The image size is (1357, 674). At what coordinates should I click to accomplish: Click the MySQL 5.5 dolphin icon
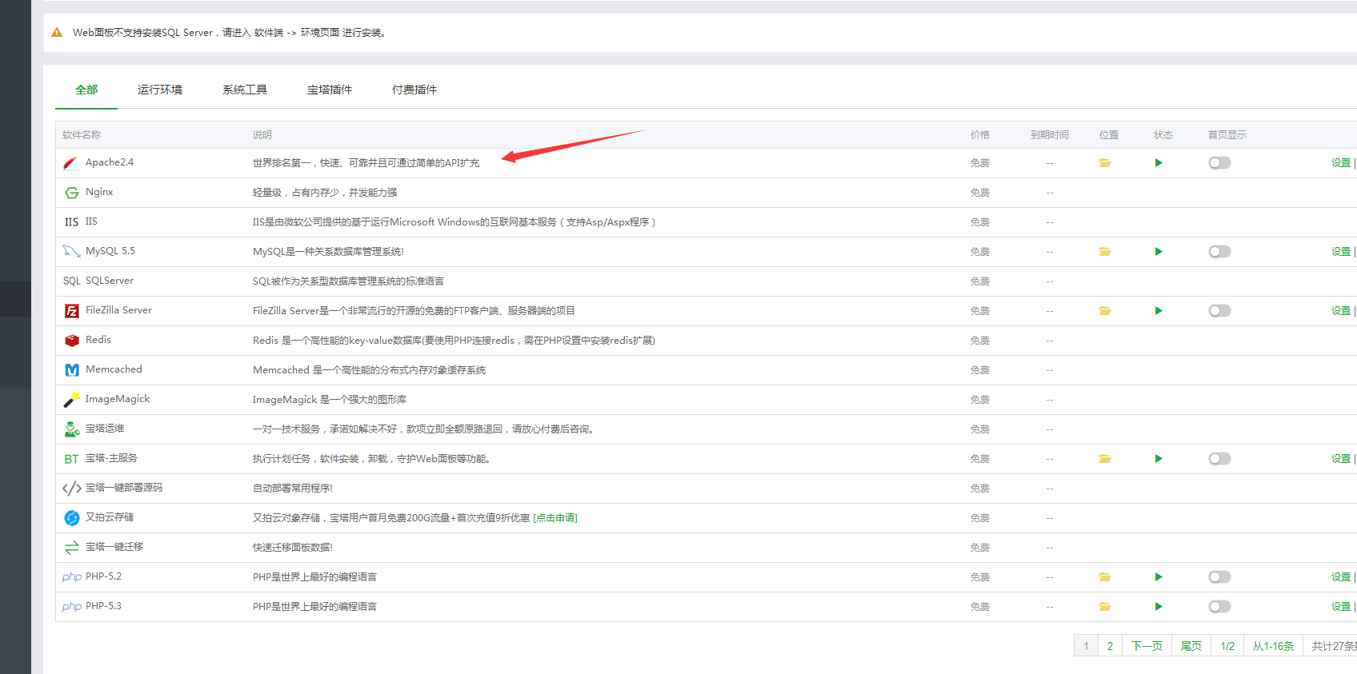tap(71, 252)
